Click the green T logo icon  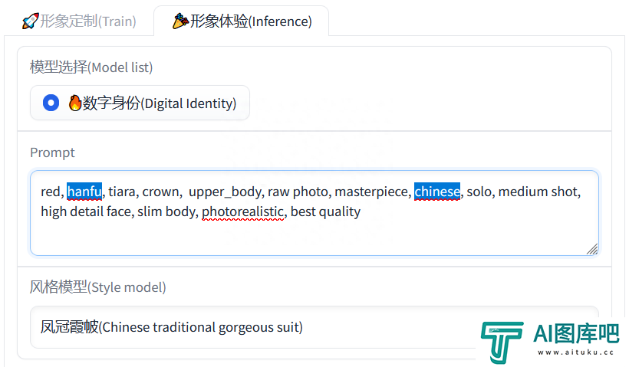502,342
